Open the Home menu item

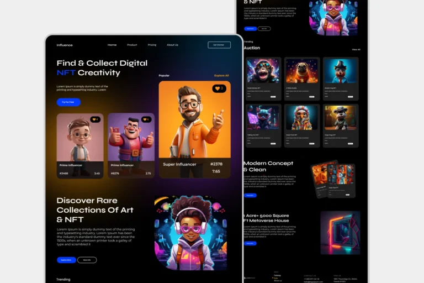click(112, 45)
